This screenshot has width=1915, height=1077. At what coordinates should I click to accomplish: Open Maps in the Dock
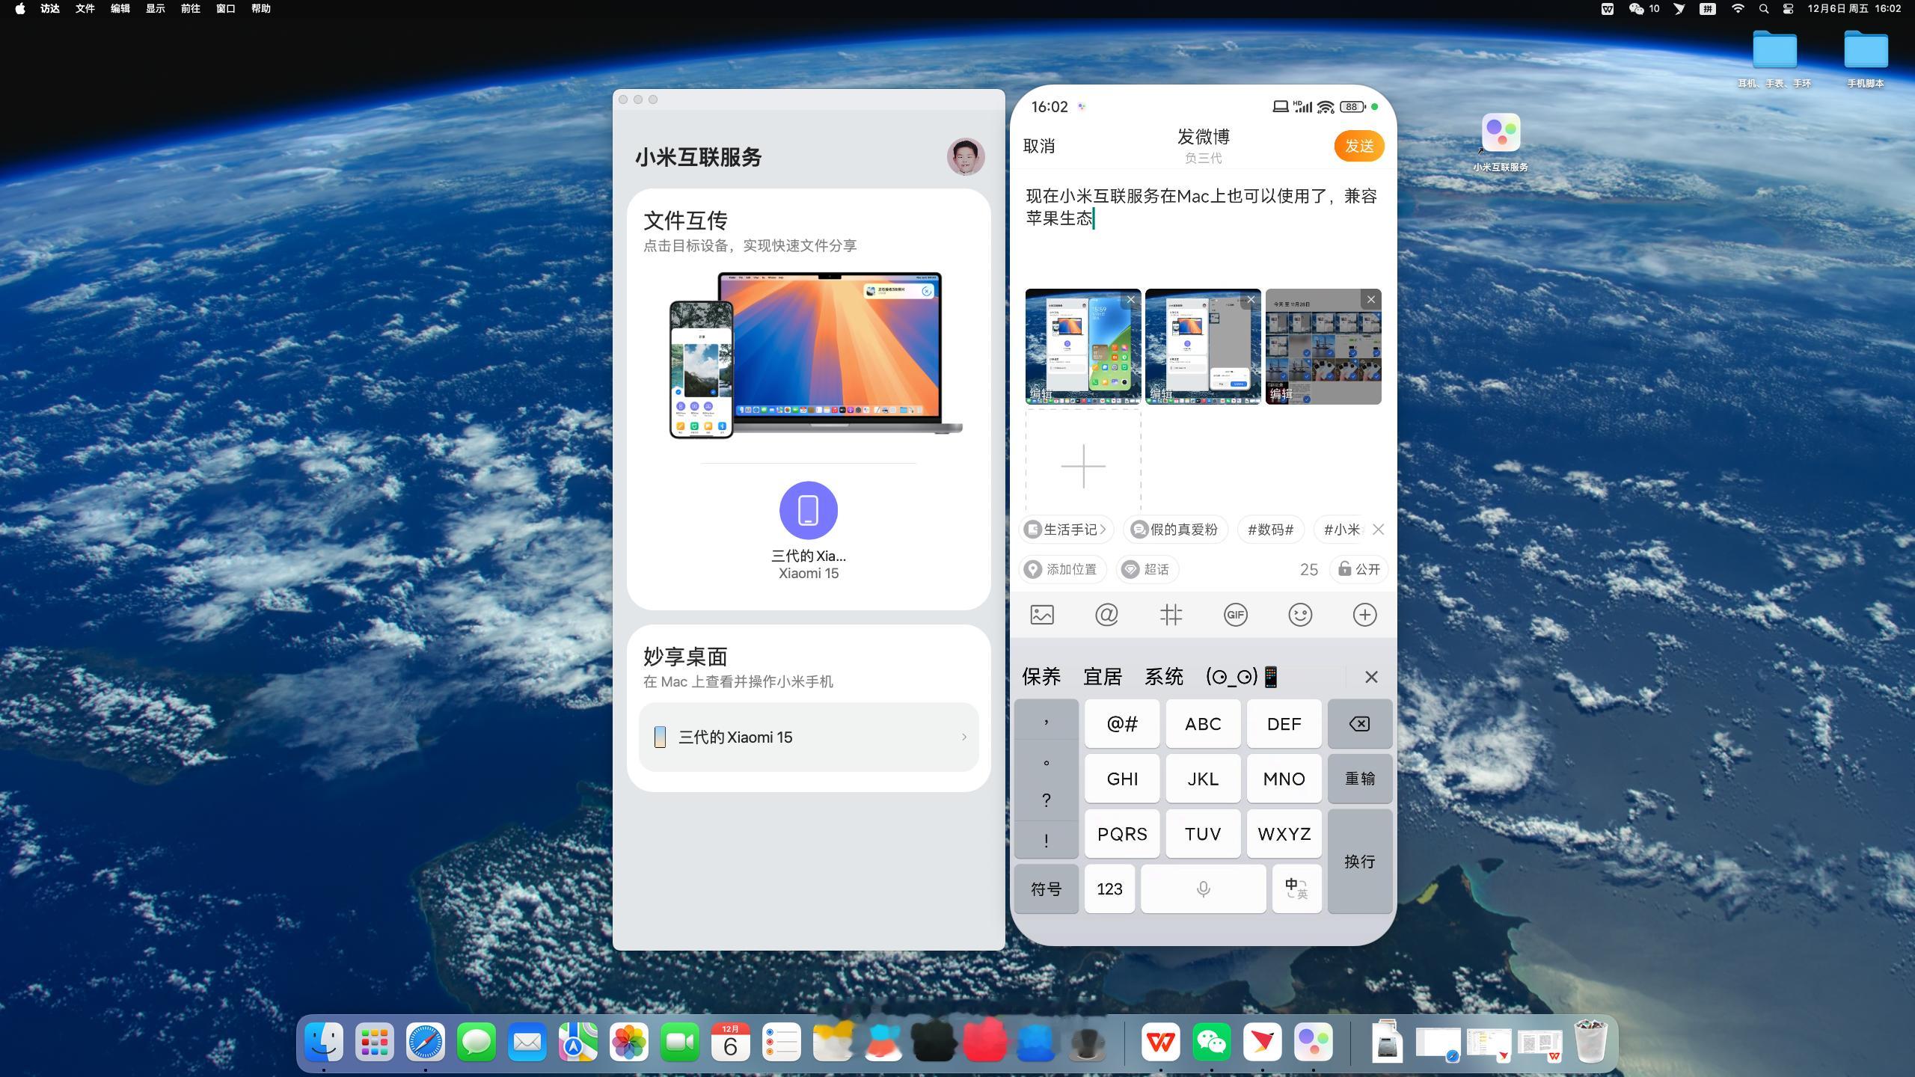point(578,1042)
